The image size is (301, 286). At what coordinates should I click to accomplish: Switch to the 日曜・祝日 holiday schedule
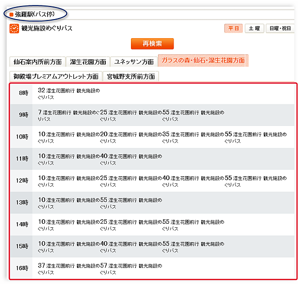point(280,29)
